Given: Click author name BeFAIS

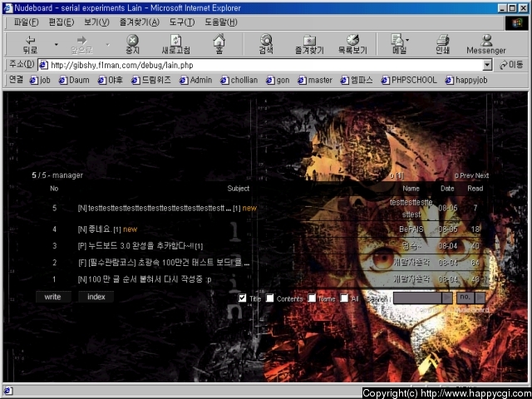Looking at the screenshot, I should [411, 229].
